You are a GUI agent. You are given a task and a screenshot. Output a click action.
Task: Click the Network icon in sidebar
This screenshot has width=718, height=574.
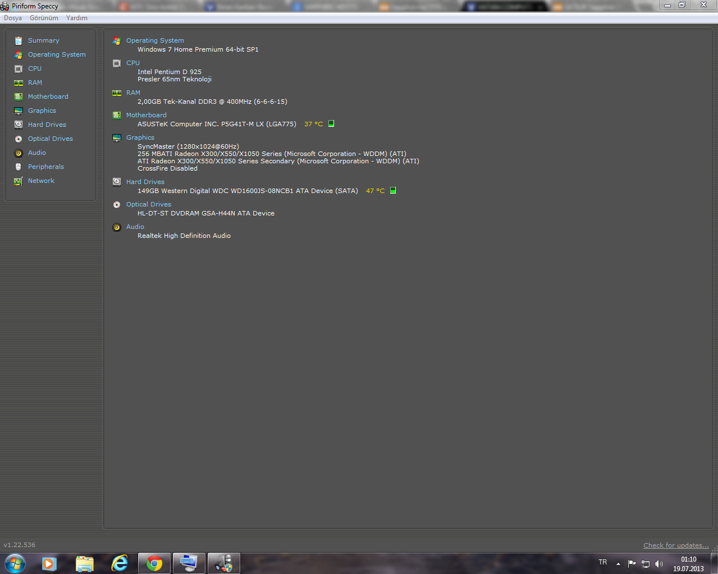(x=19, y=181)
